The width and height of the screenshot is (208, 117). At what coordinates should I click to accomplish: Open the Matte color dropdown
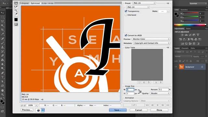pos(164,11)
